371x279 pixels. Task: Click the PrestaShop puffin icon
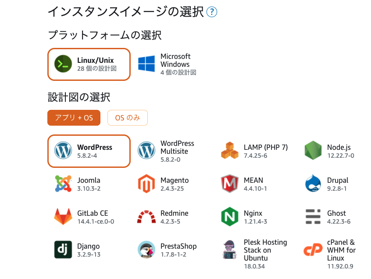click(146, 250)
